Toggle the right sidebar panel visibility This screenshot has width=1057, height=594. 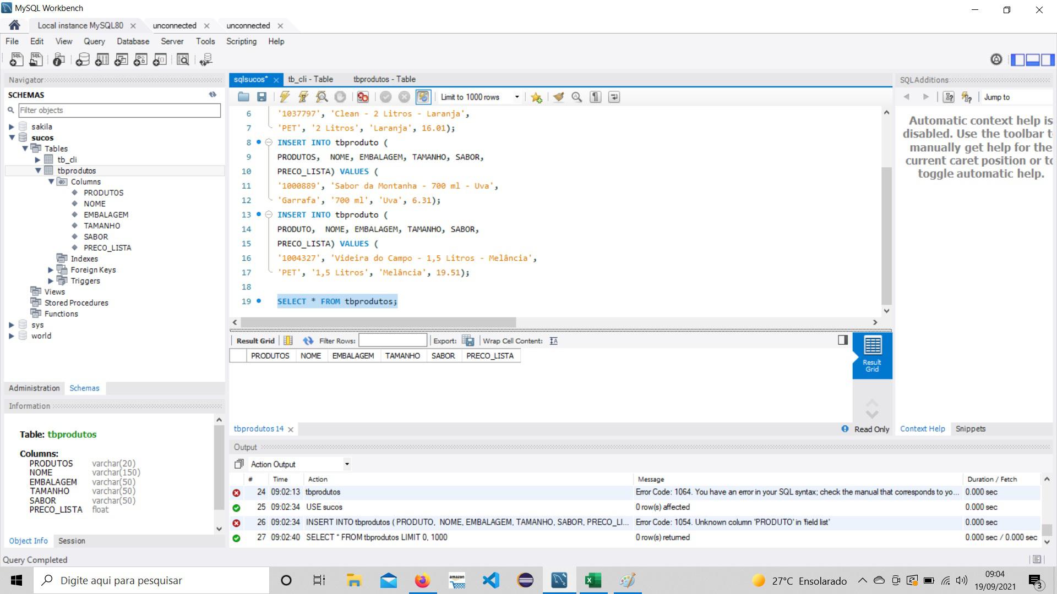click(1048, 59)
